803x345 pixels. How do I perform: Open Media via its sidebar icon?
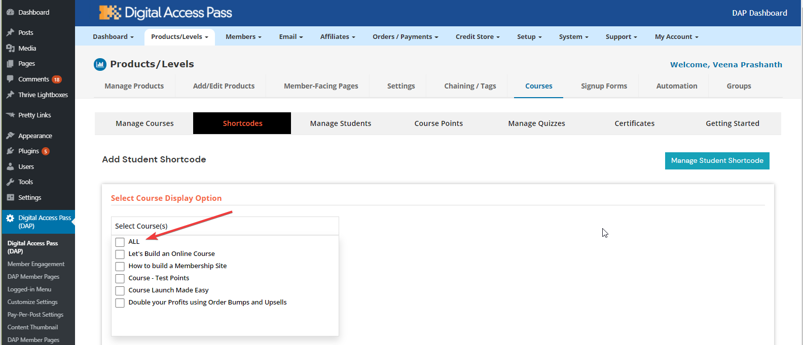click(x=10, y=48)
